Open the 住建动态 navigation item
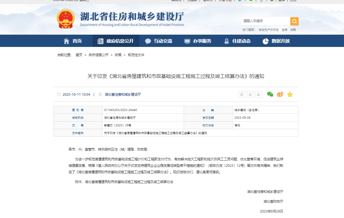The height and width of the screenshot is (218, 344). [x=237, y=41]
